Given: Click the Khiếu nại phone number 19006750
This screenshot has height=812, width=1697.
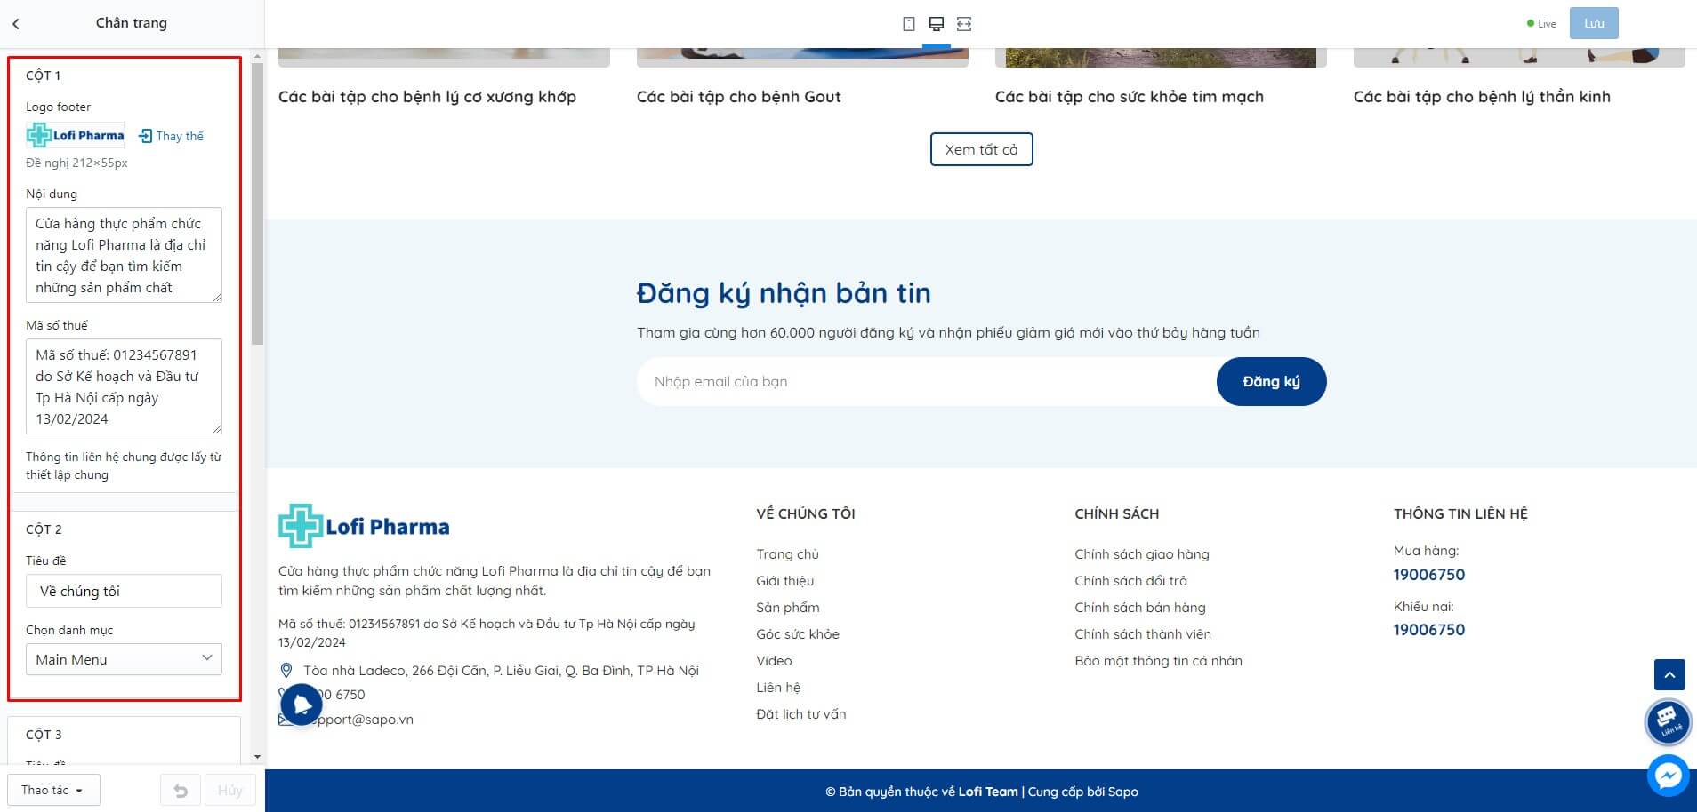Looking at the screenshot, I should tap(1429, 630).
